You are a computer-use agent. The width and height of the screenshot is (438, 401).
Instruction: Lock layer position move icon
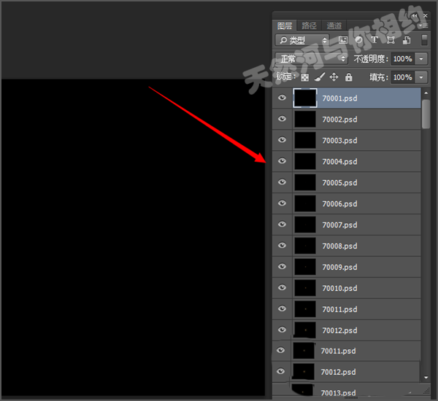pyautogui.click(x=334, y=77)
